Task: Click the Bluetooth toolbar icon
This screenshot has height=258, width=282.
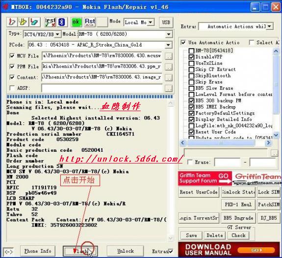Action: [62, 22]
